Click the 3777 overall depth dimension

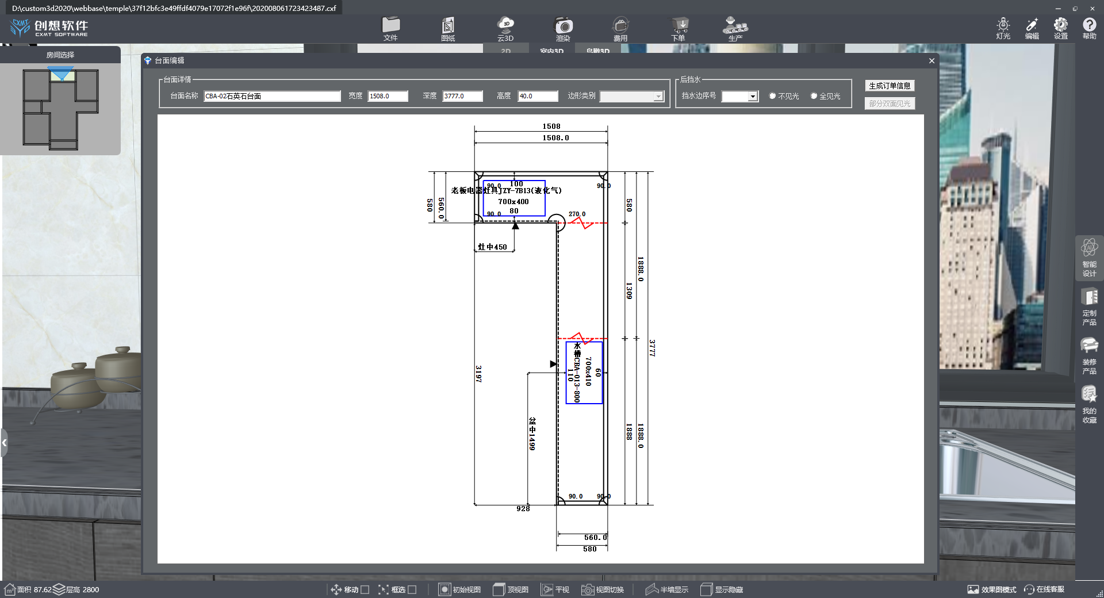click(x=652, y=348)
